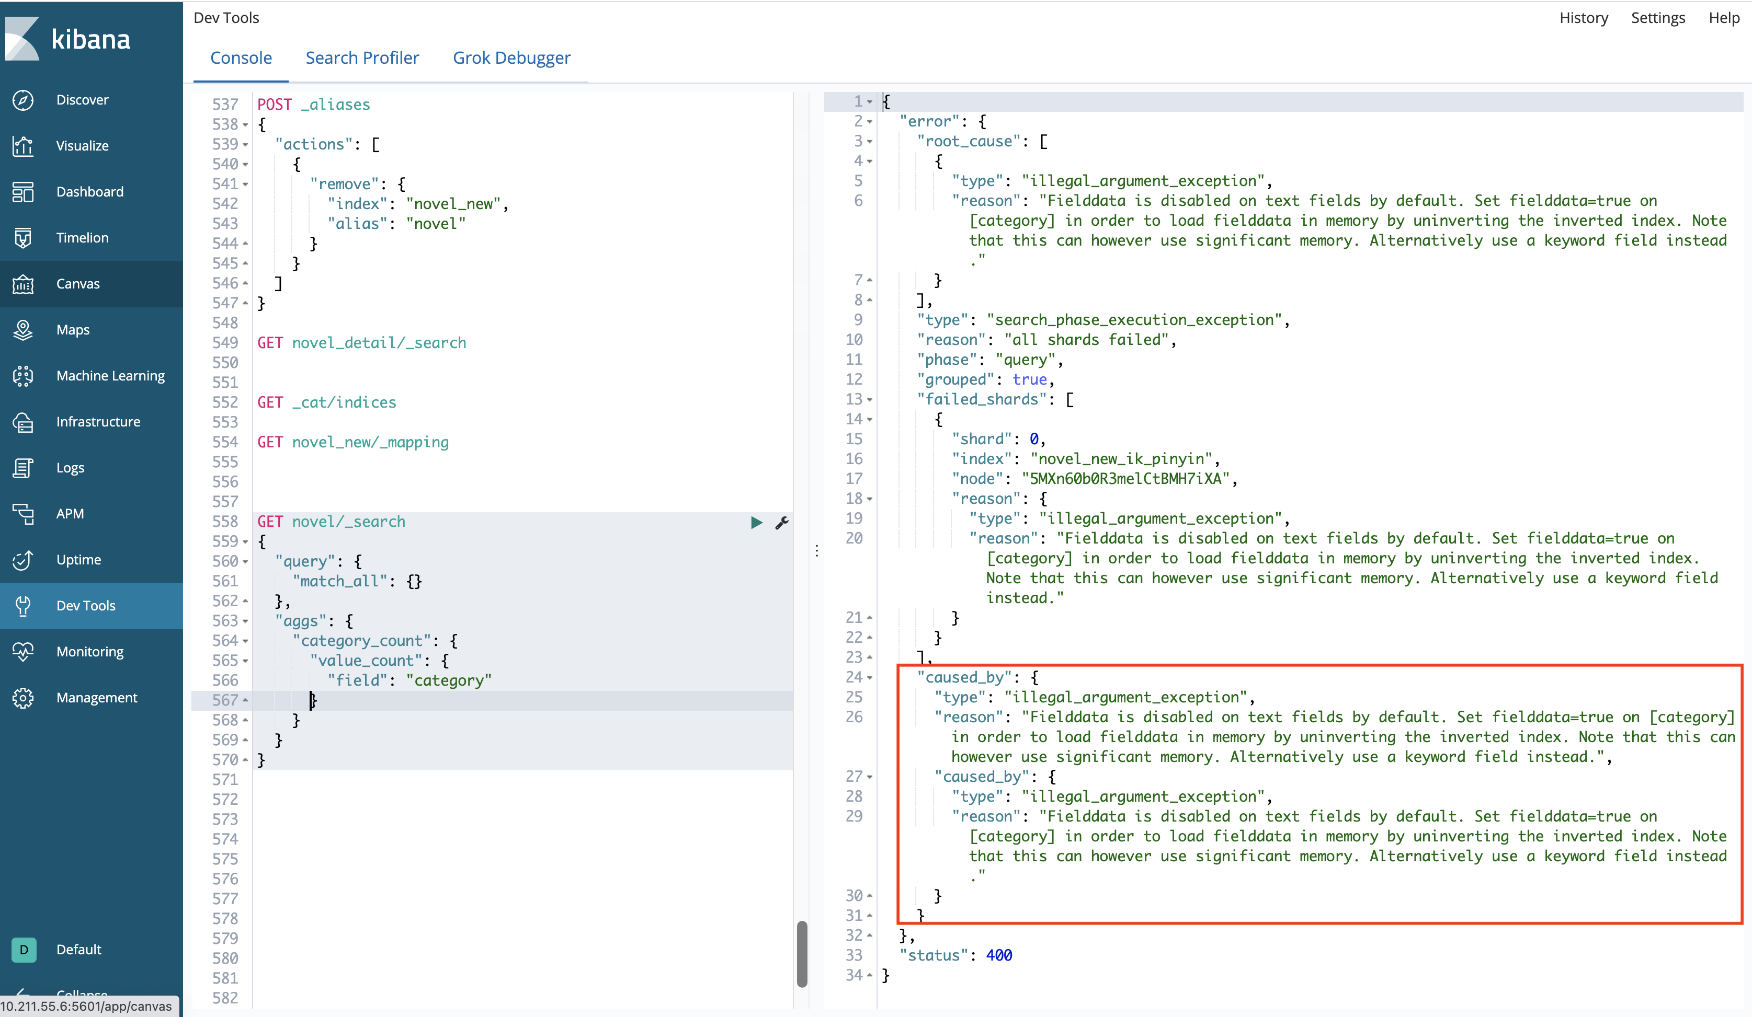Screen dimensions: 1752x1017
Task: Collapse root_cause array at response line 3
Action: coord(869,142)
